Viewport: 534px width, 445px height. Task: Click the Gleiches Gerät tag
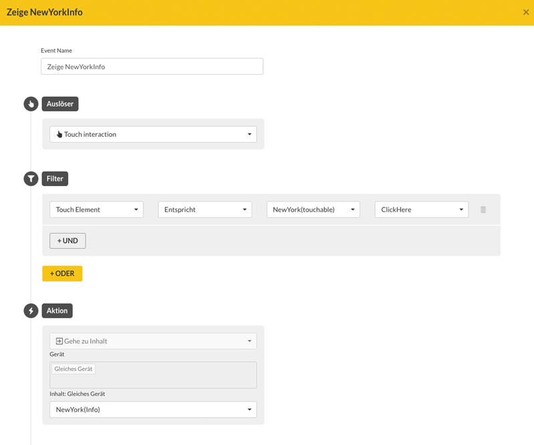click(73, 369)
